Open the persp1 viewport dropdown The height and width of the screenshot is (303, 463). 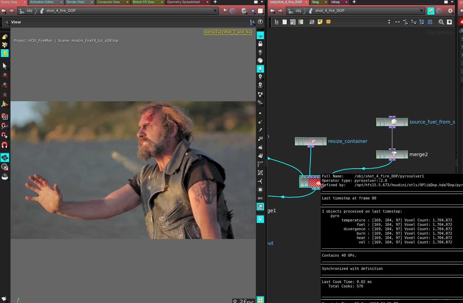click(x=213, y=32)
